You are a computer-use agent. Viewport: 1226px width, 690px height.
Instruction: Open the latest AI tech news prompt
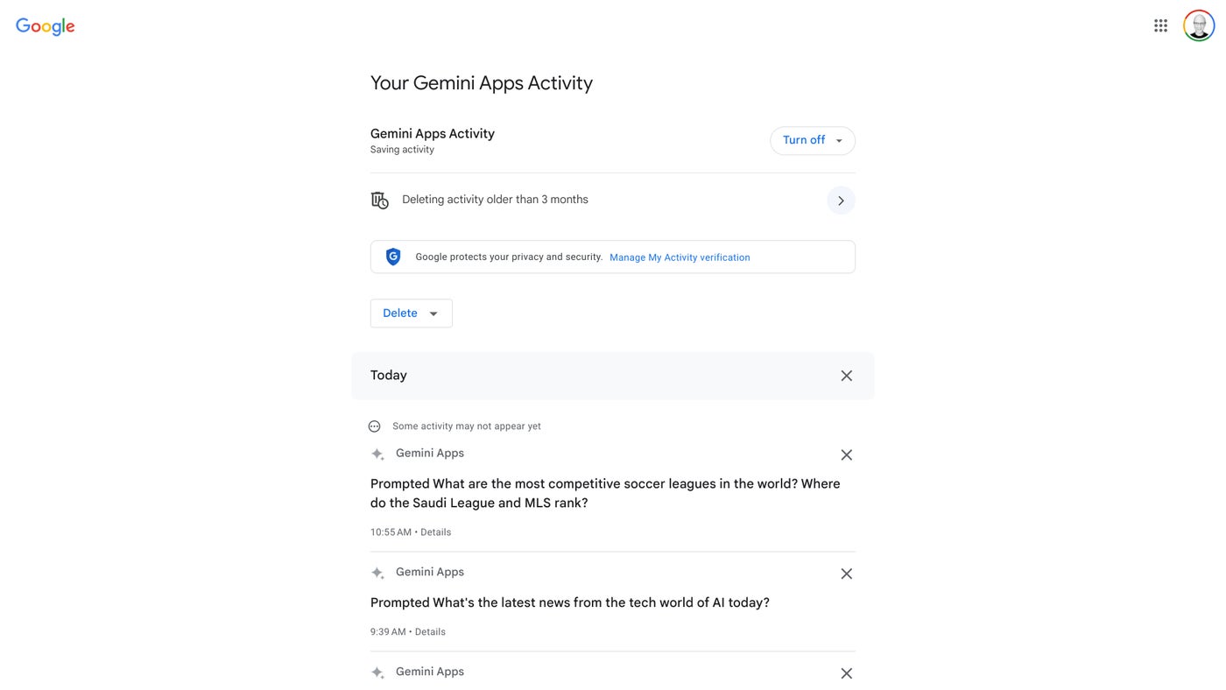(x=570, y=603)
